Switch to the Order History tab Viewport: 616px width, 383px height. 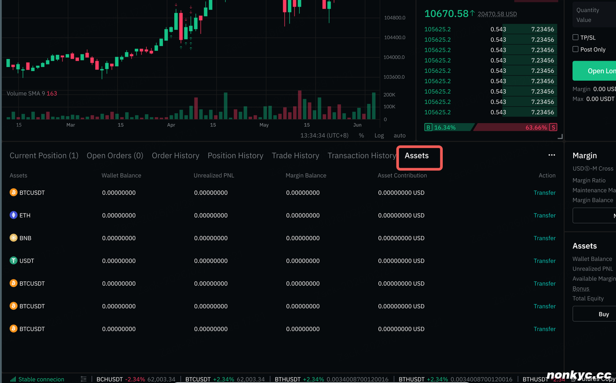click(x=175, y=156)
